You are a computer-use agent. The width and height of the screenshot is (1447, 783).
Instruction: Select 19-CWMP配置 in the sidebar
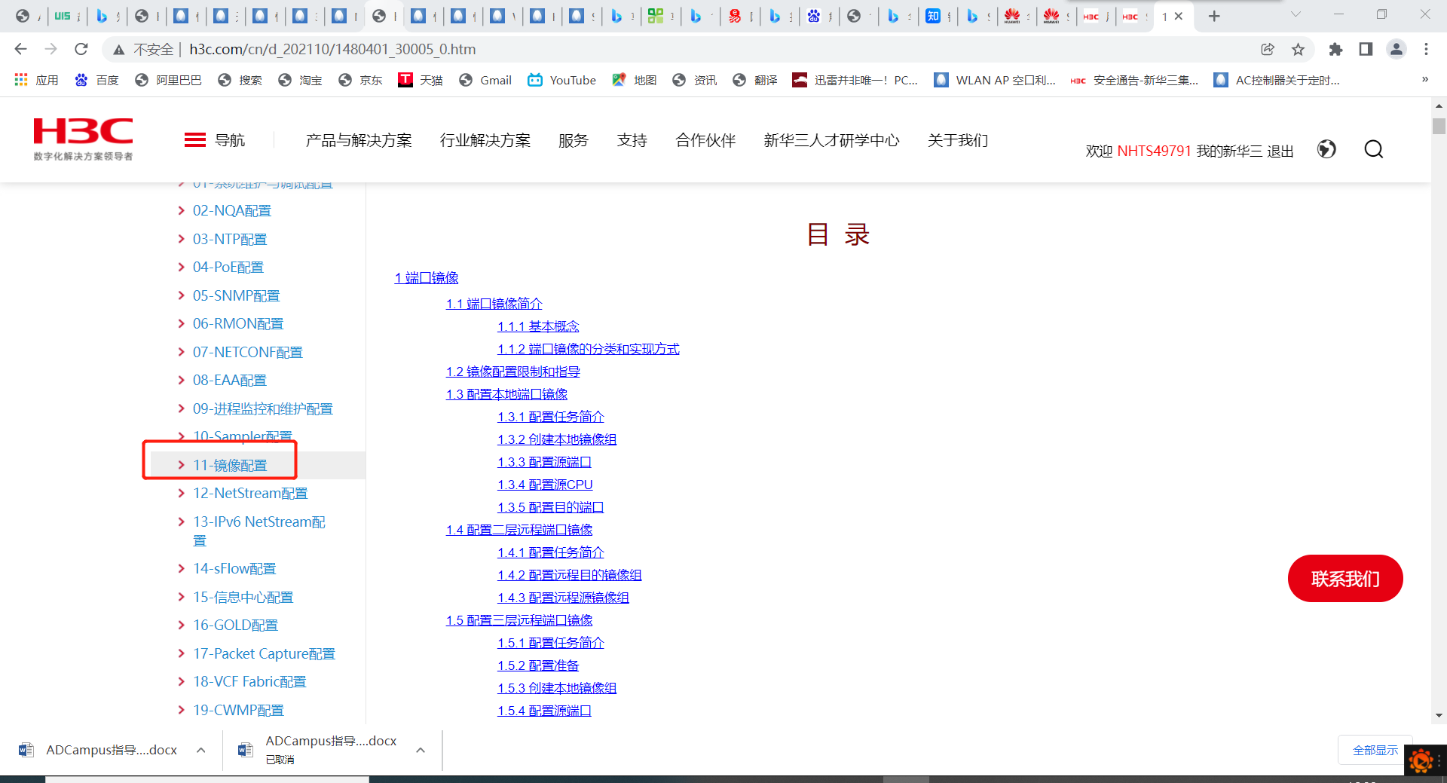(238, 710)
